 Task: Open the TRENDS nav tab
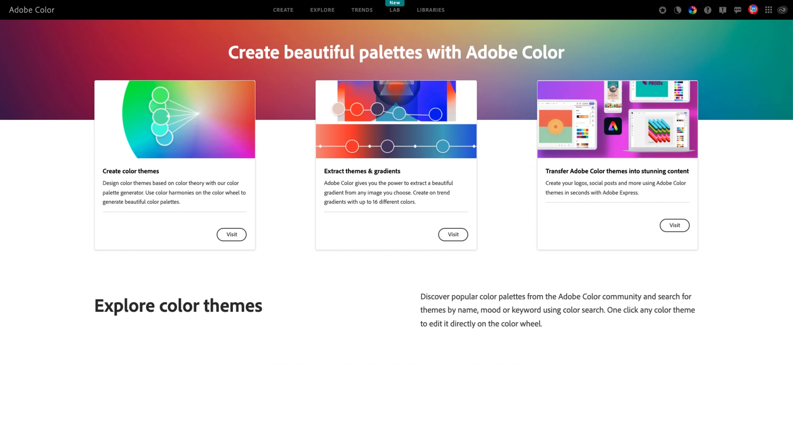(362, 10)
